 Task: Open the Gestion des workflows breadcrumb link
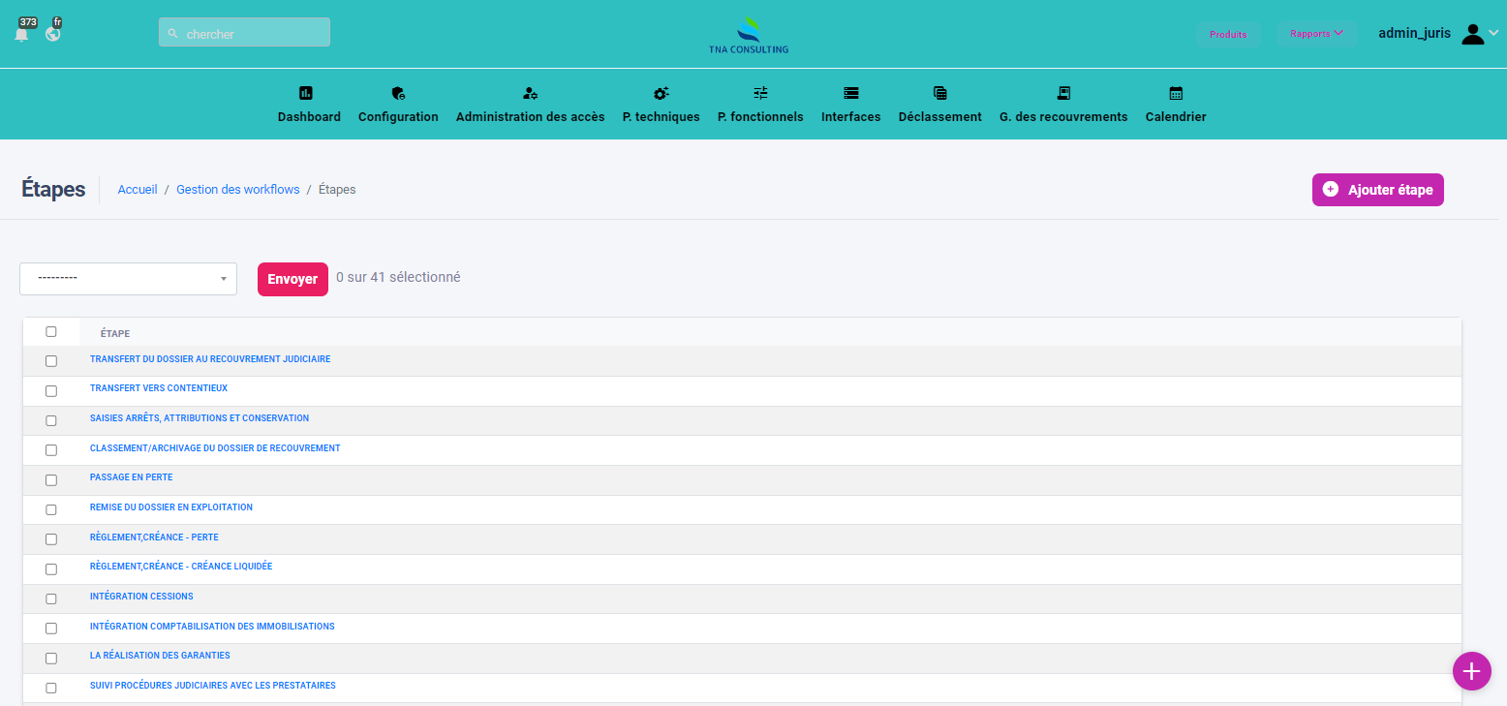tap(237, 190)
